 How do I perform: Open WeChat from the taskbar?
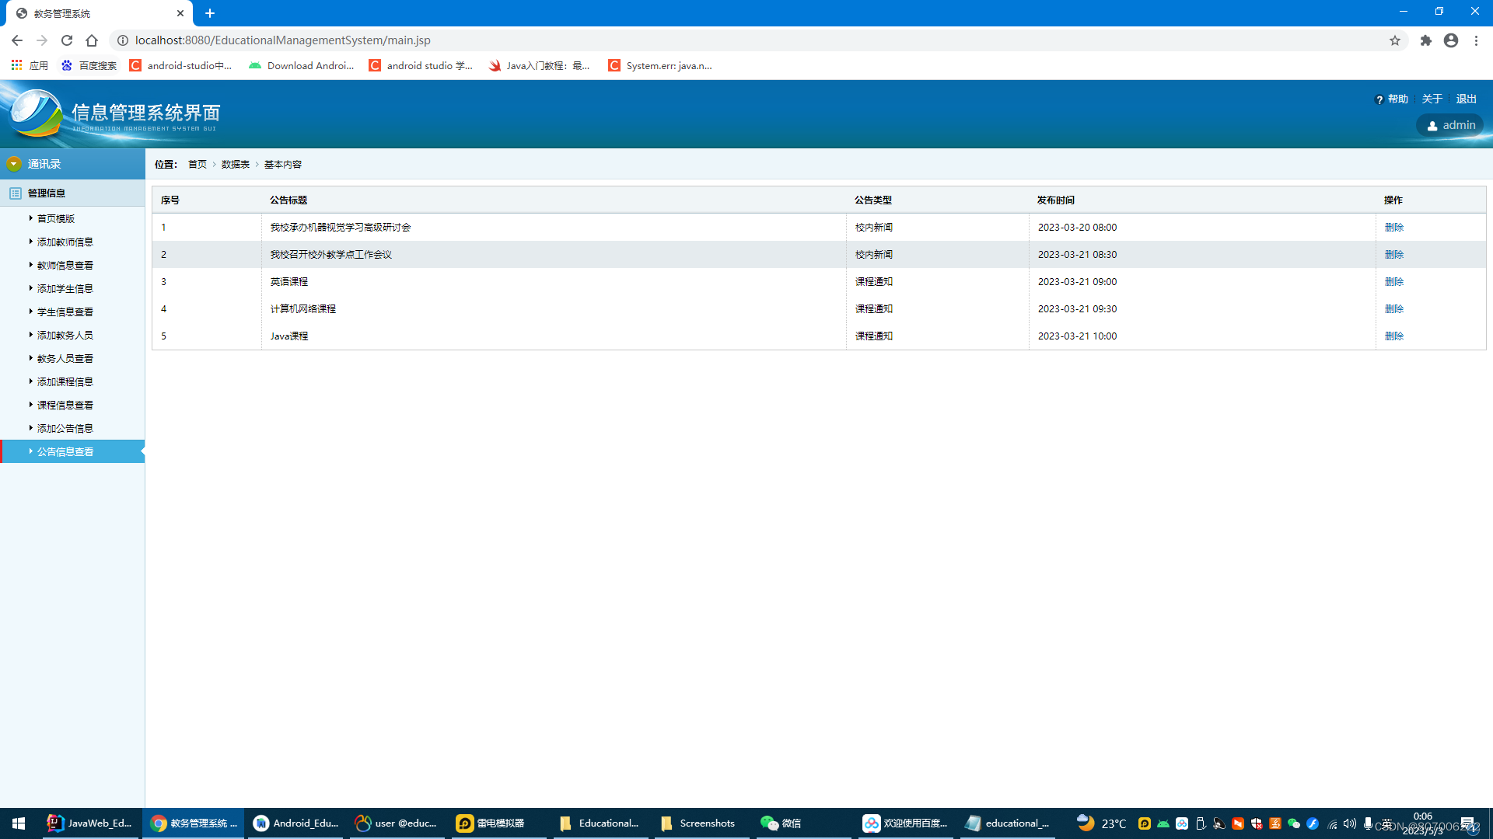[781, 823]
